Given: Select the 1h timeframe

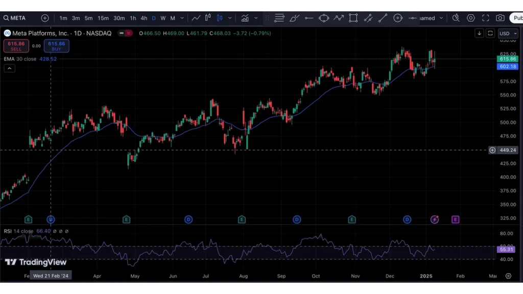Looking at the screenshot, I should coord(133,18).
